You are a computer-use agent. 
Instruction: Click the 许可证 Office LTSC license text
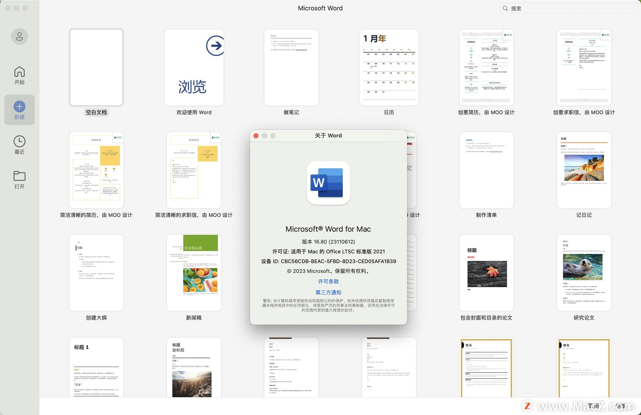click(x=329, y=252)
